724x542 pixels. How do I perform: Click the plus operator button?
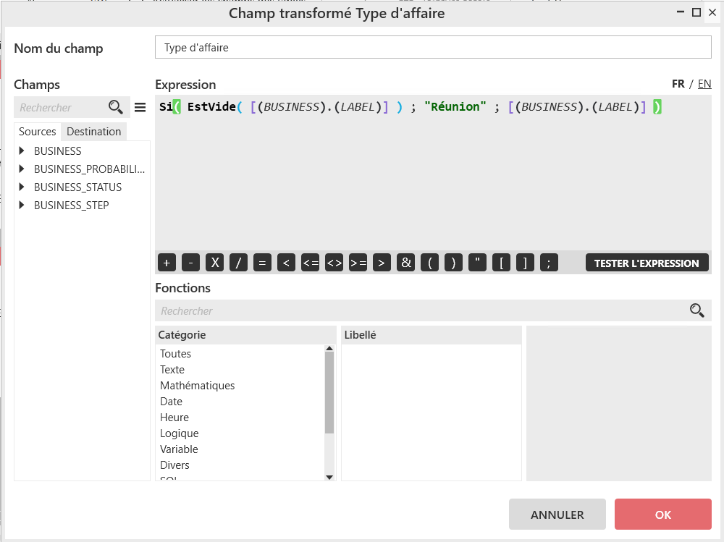(167, 263)
